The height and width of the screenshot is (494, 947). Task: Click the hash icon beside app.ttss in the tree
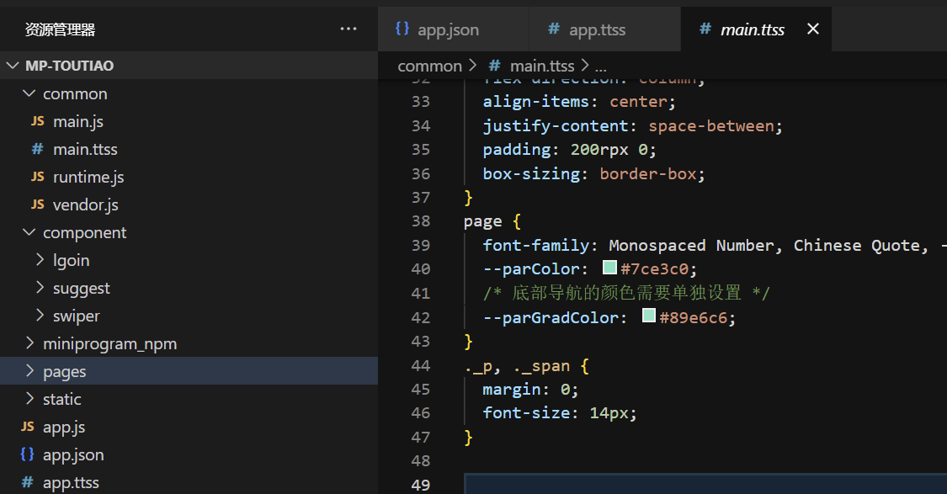pos(27,482)
